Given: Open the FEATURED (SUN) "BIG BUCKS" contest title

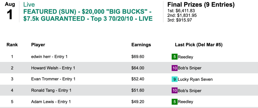Looking at the screenshot, I should (88, 15).
